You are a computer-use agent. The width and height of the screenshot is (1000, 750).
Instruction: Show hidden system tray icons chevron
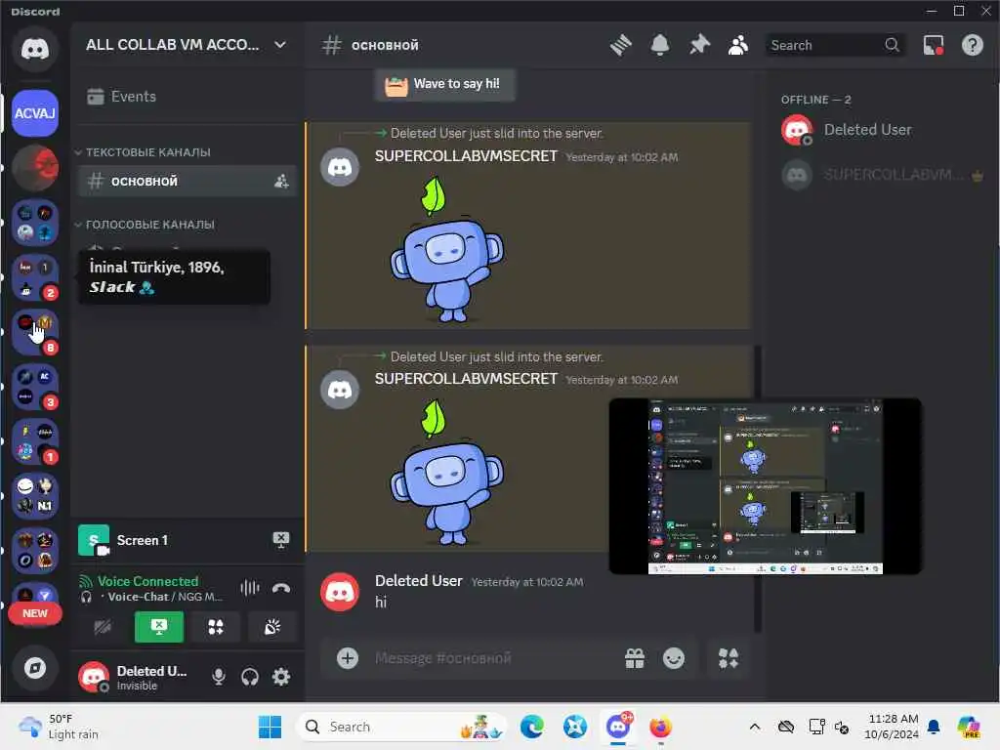tap(755, 727)
